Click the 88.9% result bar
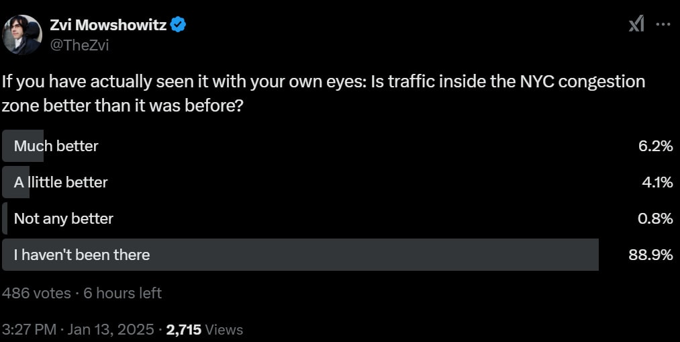The height and width of the screenshot is (342, 680). click(300, 255)
